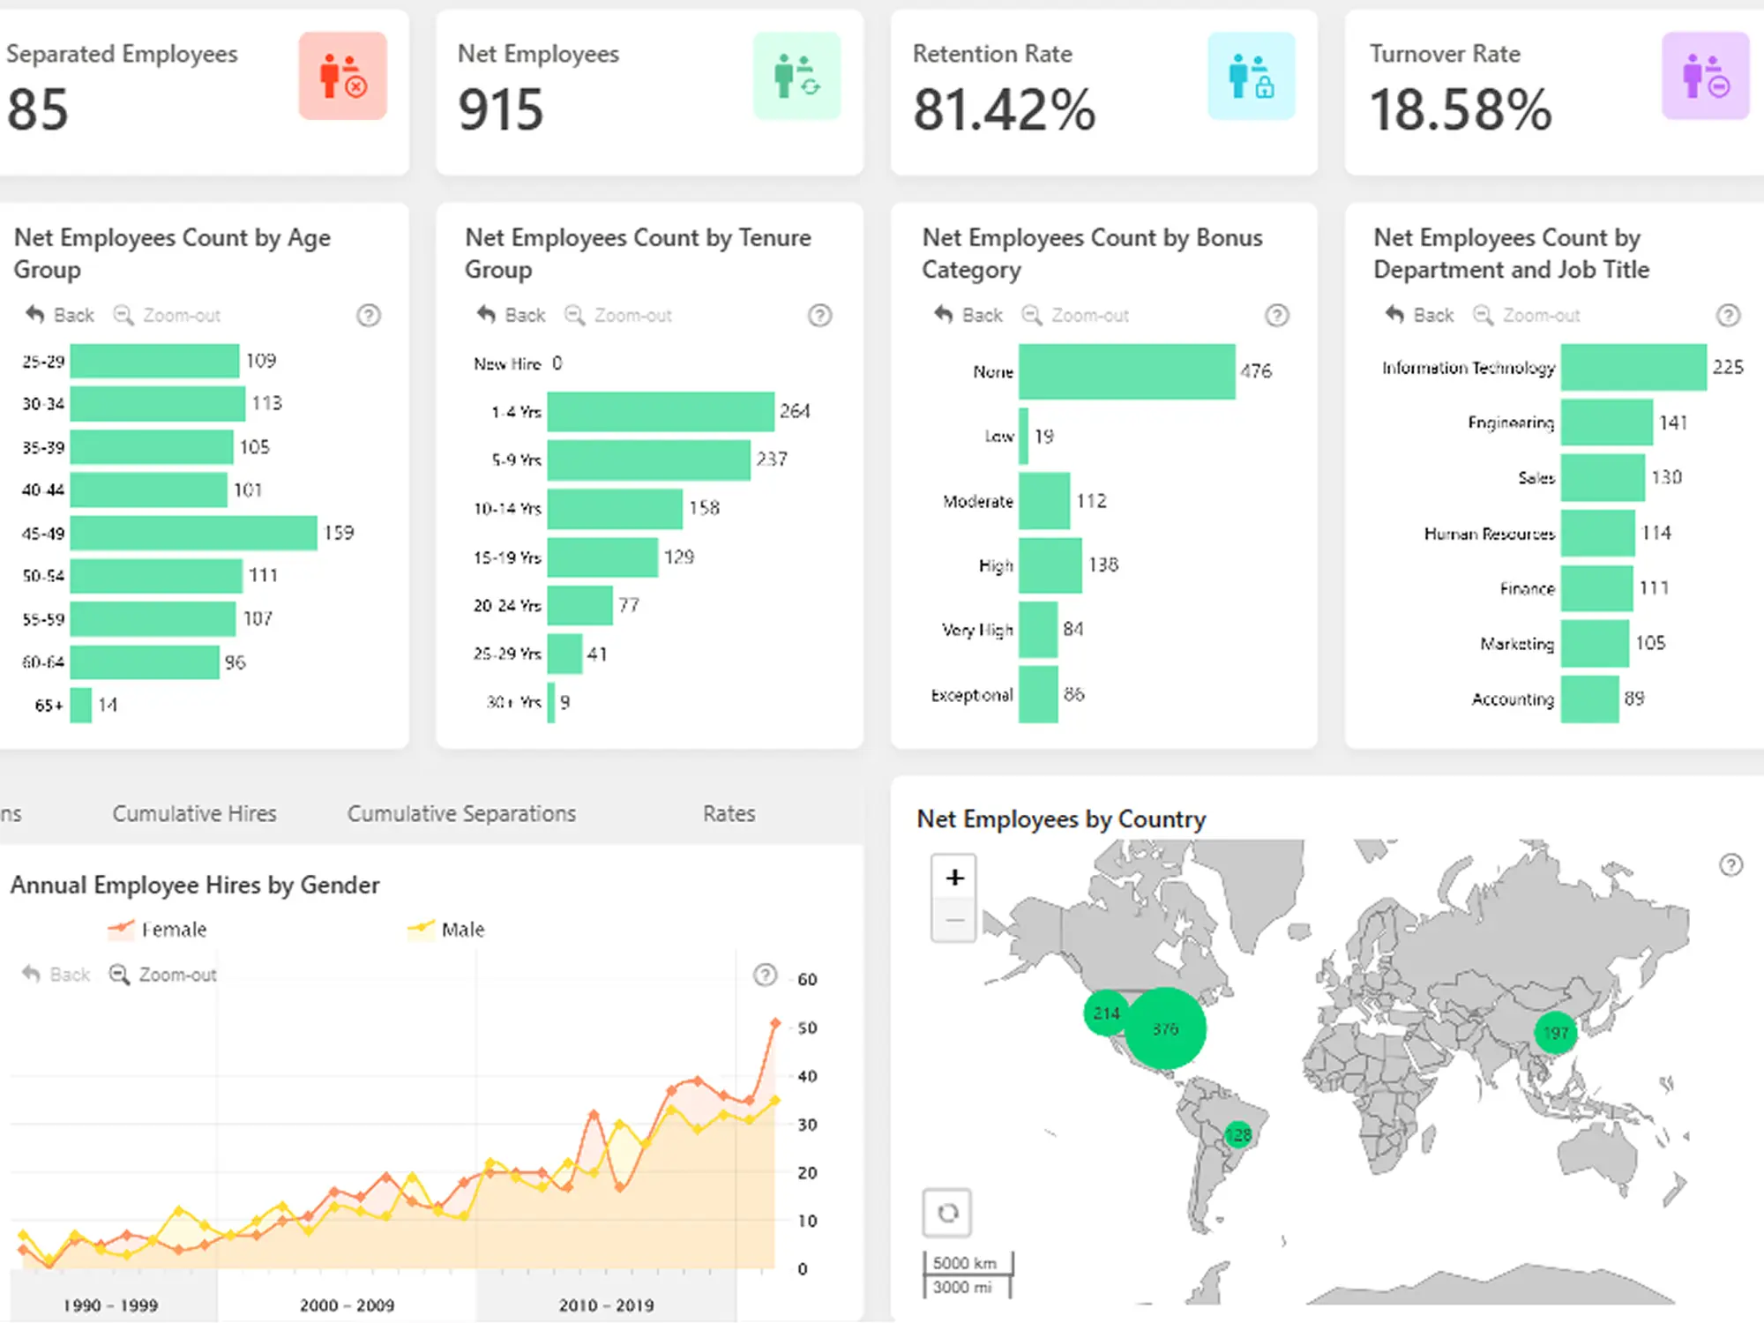Click the Turnover Rate purple icon

1705,76
